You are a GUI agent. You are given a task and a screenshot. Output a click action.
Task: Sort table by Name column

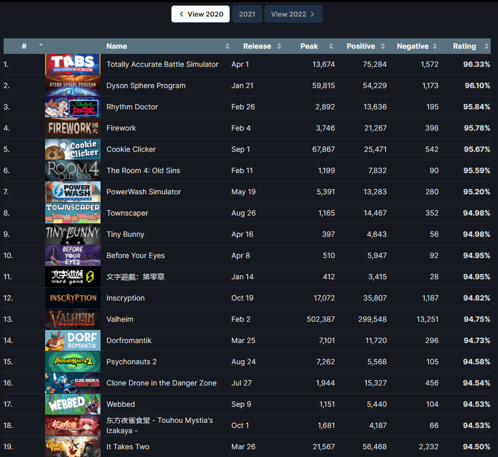[117, 46]
